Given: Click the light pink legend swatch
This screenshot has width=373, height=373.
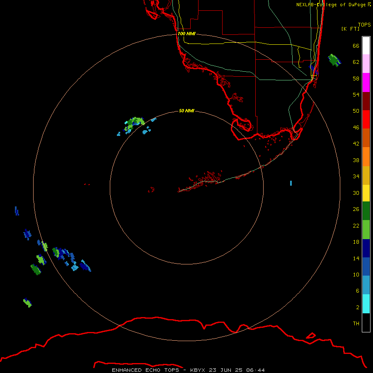Looking at the screenshot, I should (x=366, y=64).
